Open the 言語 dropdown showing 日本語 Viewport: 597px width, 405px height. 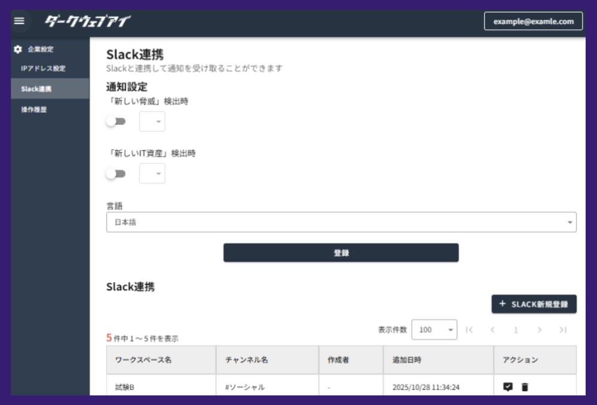coord(341,222)
